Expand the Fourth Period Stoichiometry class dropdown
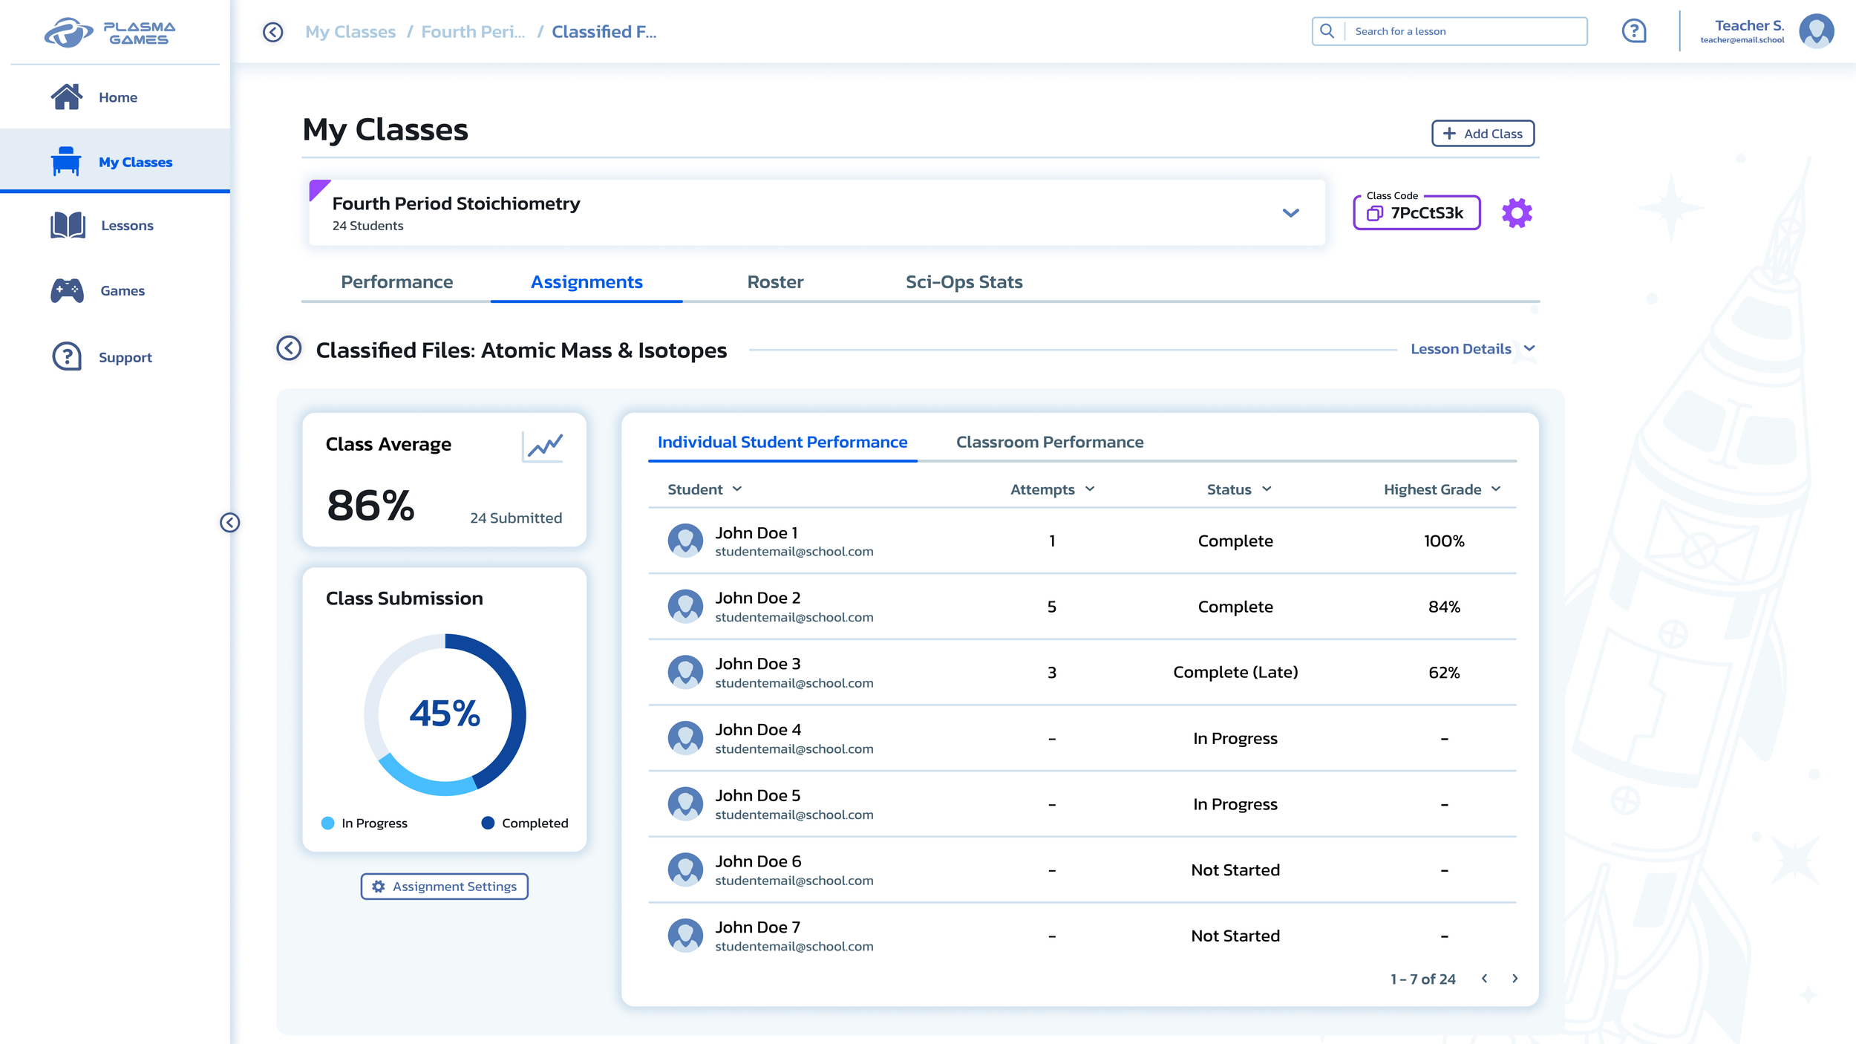Screen dimensions: 1856x1044 click(1290, 213)
